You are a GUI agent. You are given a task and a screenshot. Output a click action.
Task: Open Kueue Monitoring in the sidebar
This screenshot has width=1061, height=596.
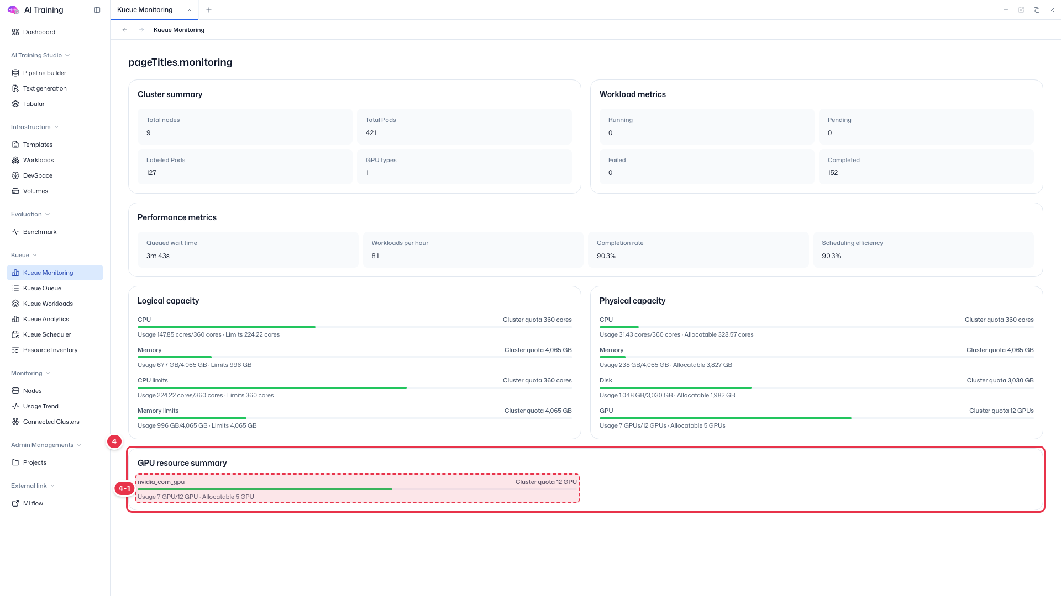pyautogui.click(x=55, y=273)
